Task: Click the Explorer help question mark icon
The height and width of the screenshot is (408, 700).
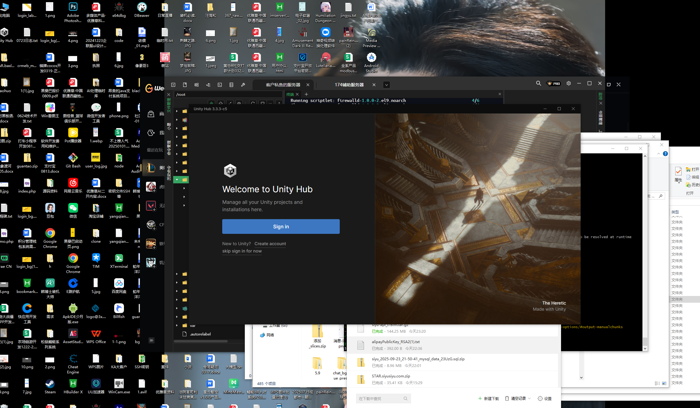Action: click(665, 154)
